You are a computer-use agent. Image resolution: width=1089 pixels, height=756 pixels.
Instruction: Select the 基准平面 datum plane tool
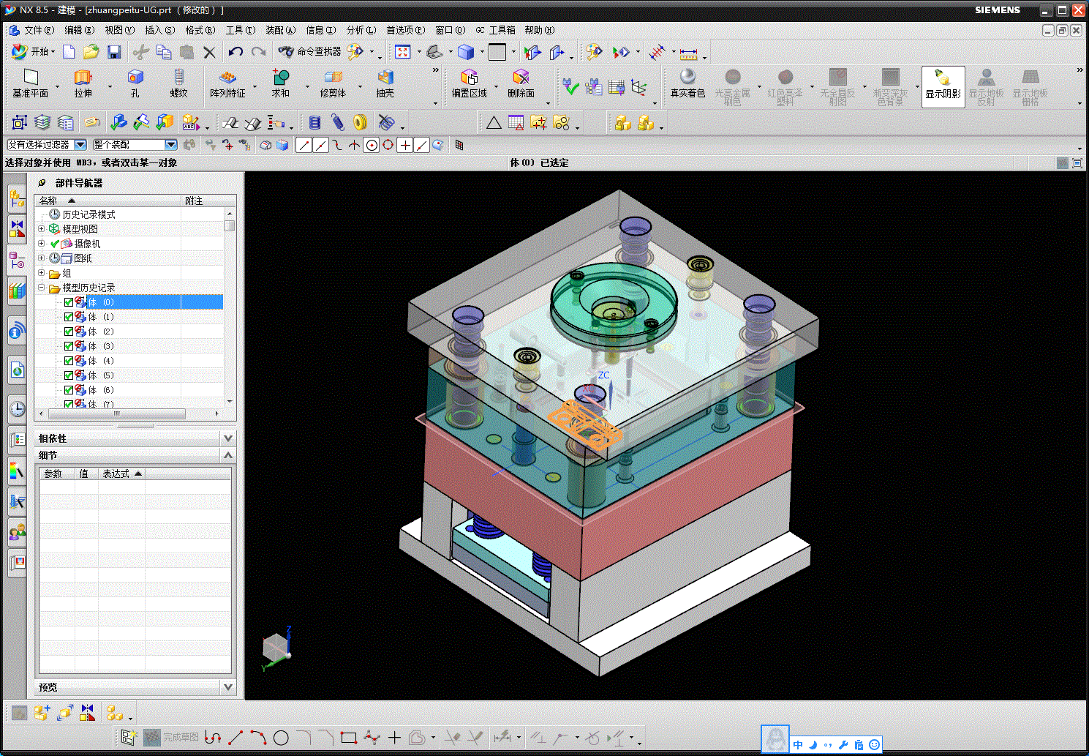click(30, 83)
